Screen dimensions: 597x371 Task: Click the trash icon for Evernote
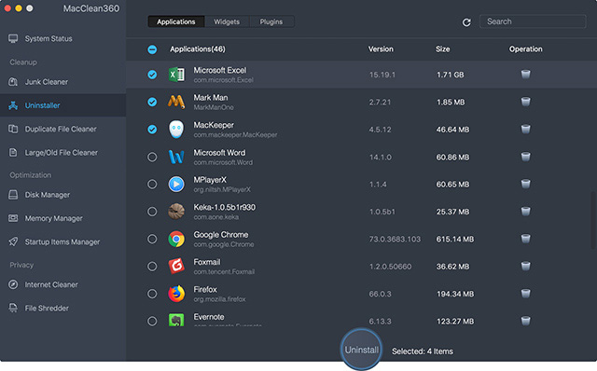[525, 321]
